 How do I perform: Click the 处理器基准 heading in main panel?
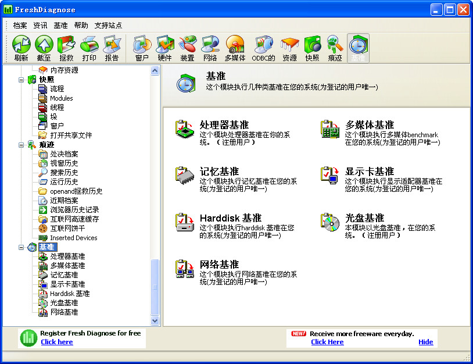[224, 124]
